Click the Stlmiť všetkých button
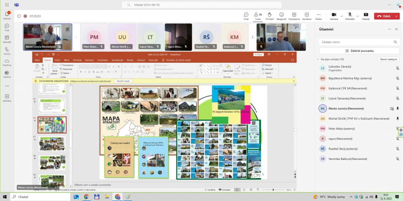The height and width of the screenshot is (201, 404). 388,59
